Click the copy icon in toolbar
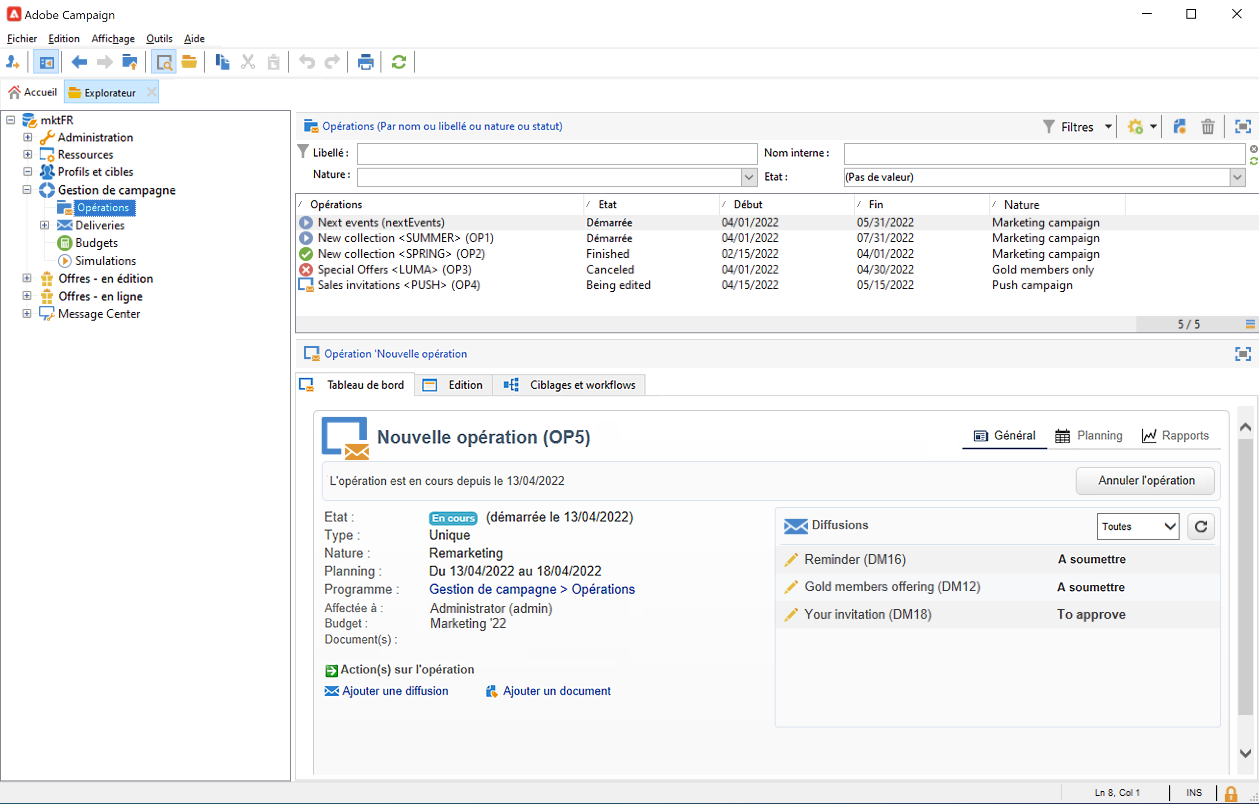The image size is (1259, 804). point(222,62)
